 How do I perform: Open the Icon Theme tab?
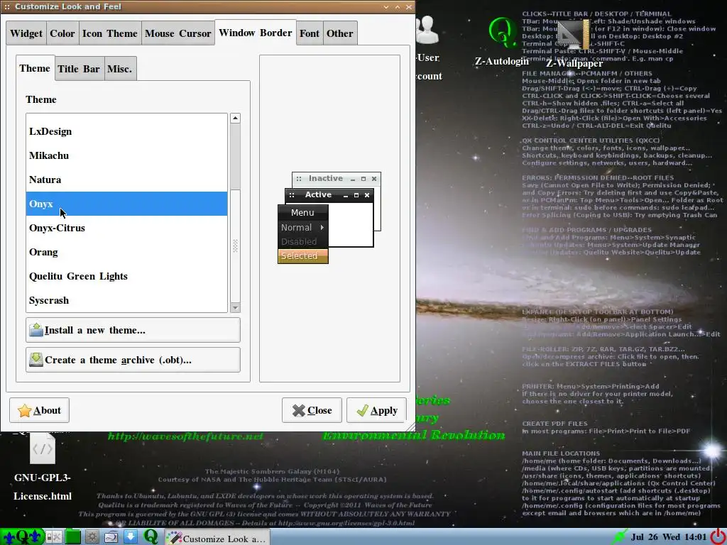pos(110,33)
